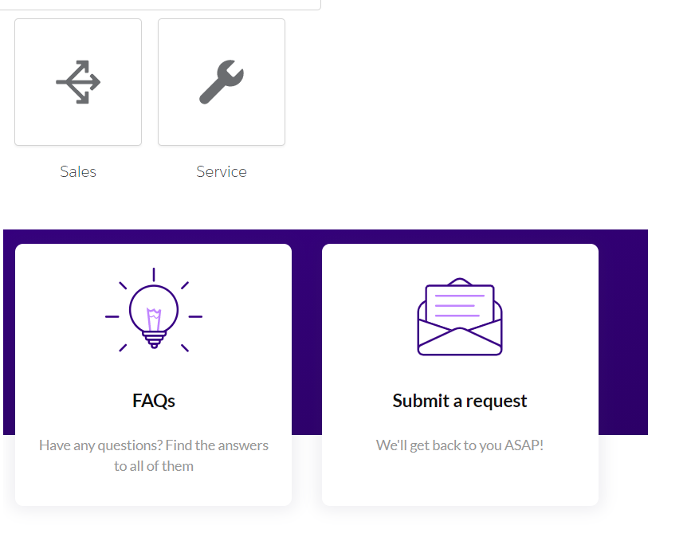Click the Sales branching arrows icon

[78, 82]
